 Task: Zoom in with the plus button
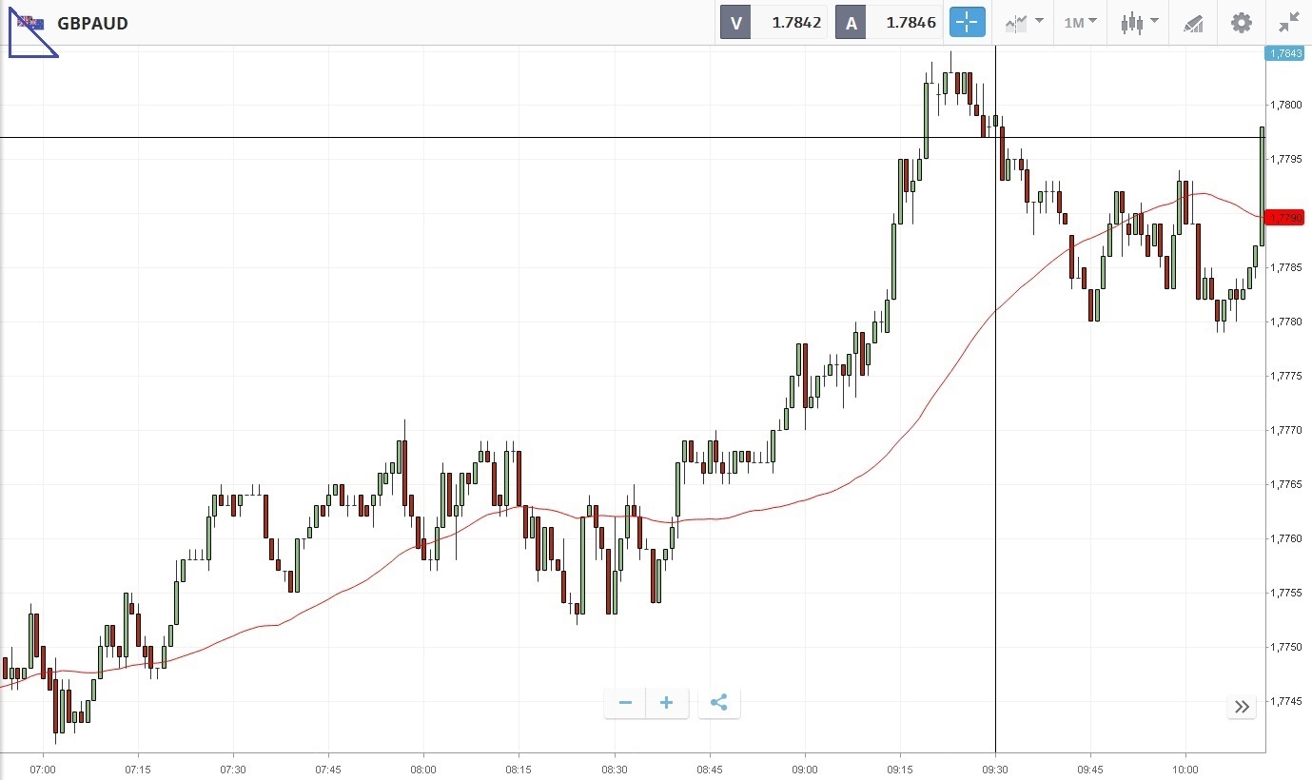click(667, 703)
